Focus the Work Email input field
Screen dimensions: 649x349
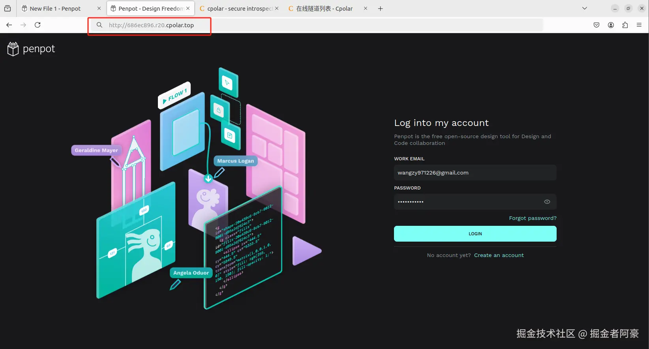pyautogui.click(x=475, y=173)
